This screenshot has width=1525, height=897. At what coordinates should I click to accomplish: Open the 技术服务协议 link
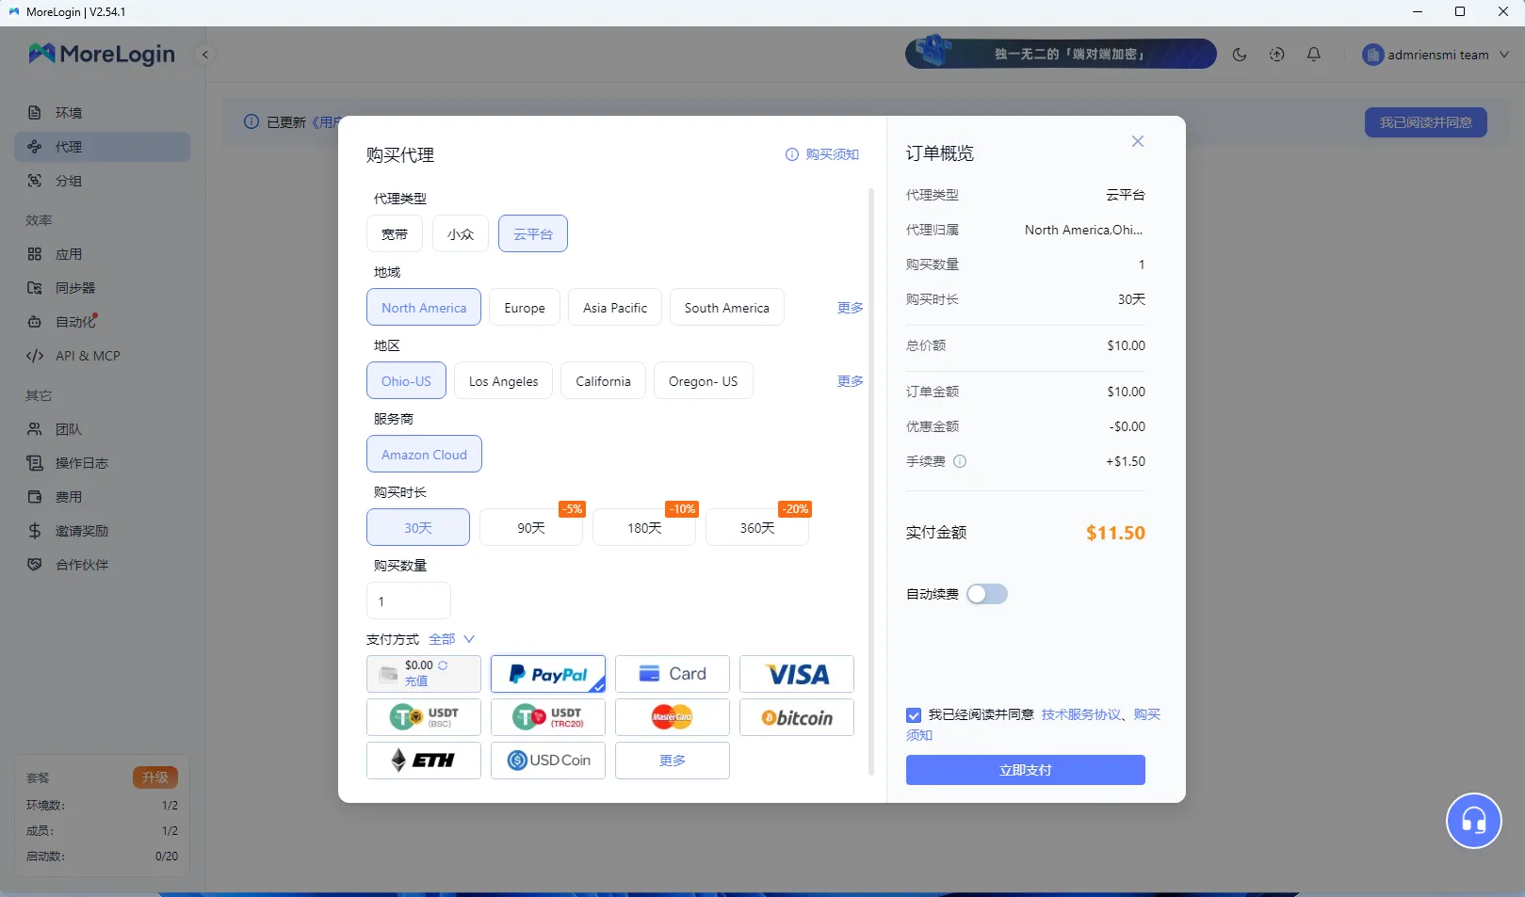click(1081, 714)
